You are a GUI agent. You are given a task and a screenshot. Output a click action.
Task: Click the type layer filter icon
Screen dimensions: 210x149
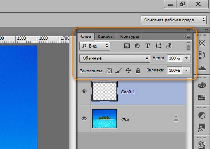147,45
